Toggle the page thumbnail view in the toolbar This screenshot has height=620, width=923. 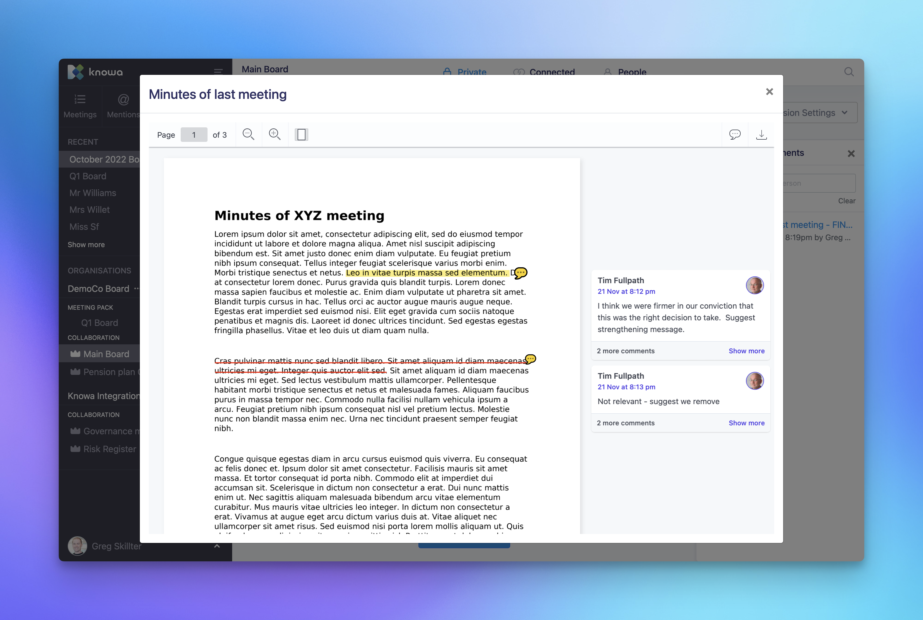(x=302, y=134)
